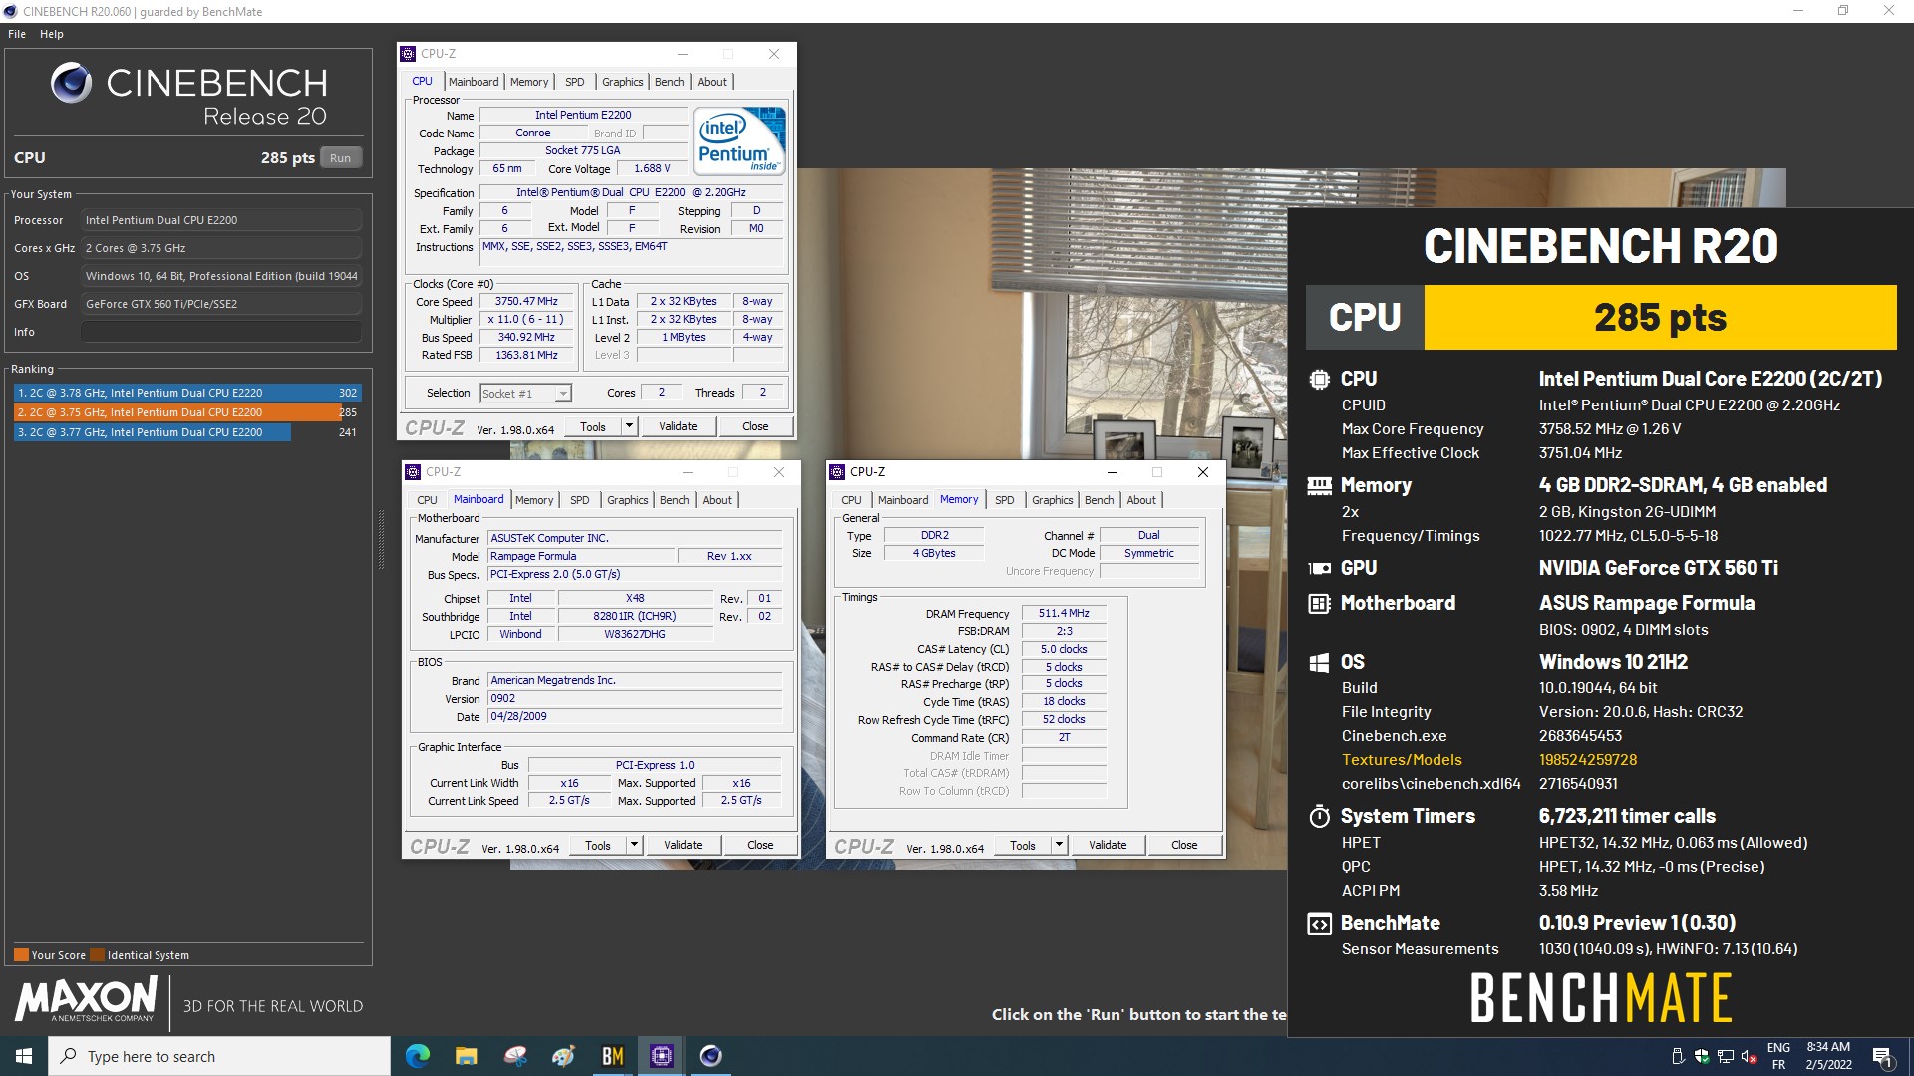Click the search magnifier icon in taskbar

(69, 1056)
